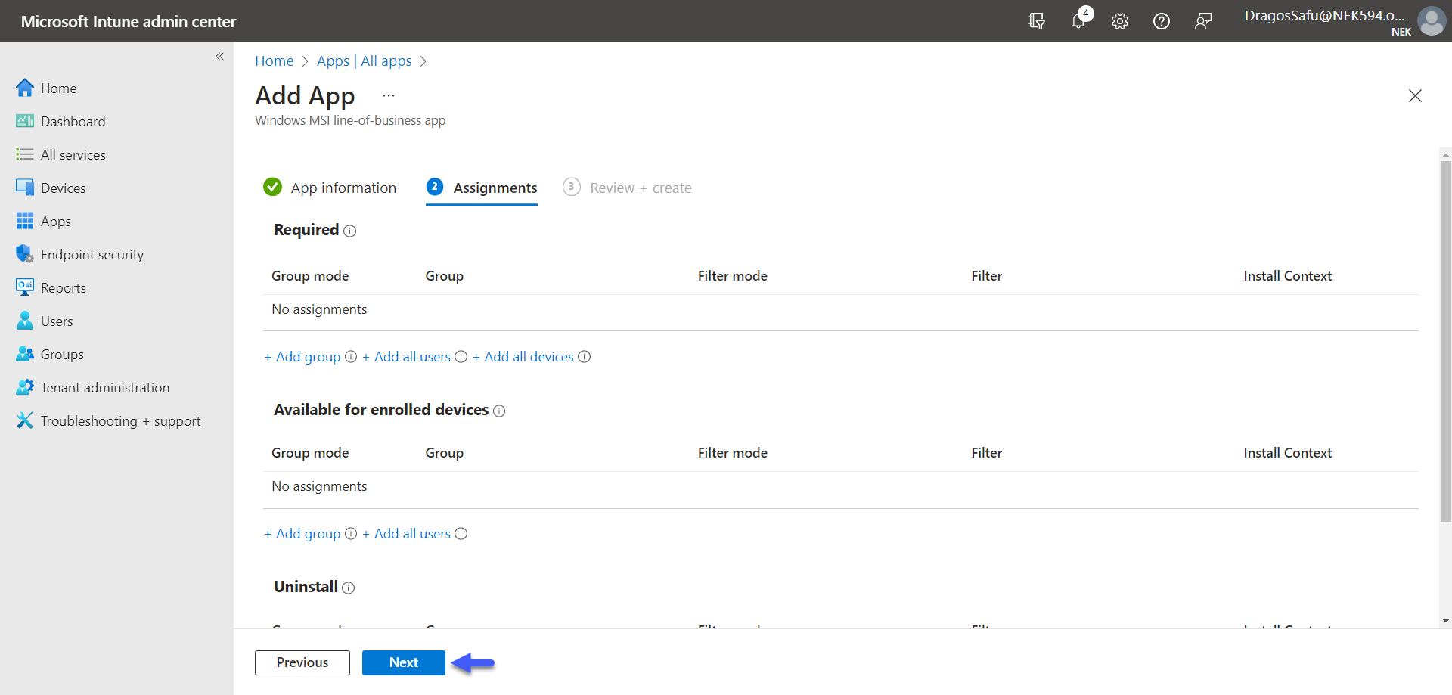Go to Home breadcrumb link

pyautogui.click(x=274, y=61)
